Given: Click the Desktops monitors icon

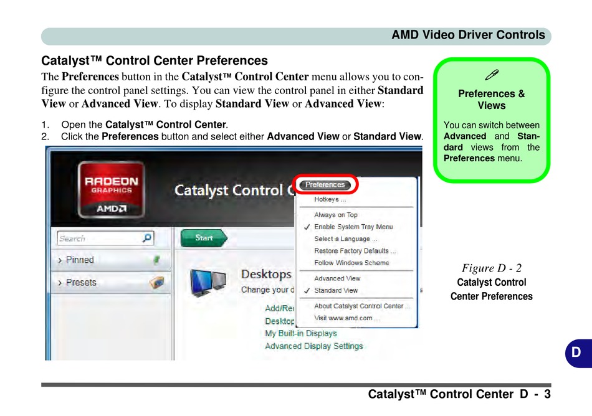Looking at the screenshot, I should (208, 283).
